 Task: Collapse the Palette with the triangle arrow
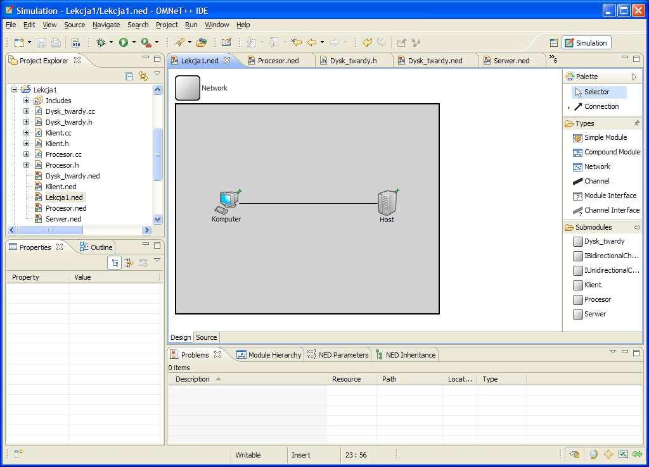(634, 77)
